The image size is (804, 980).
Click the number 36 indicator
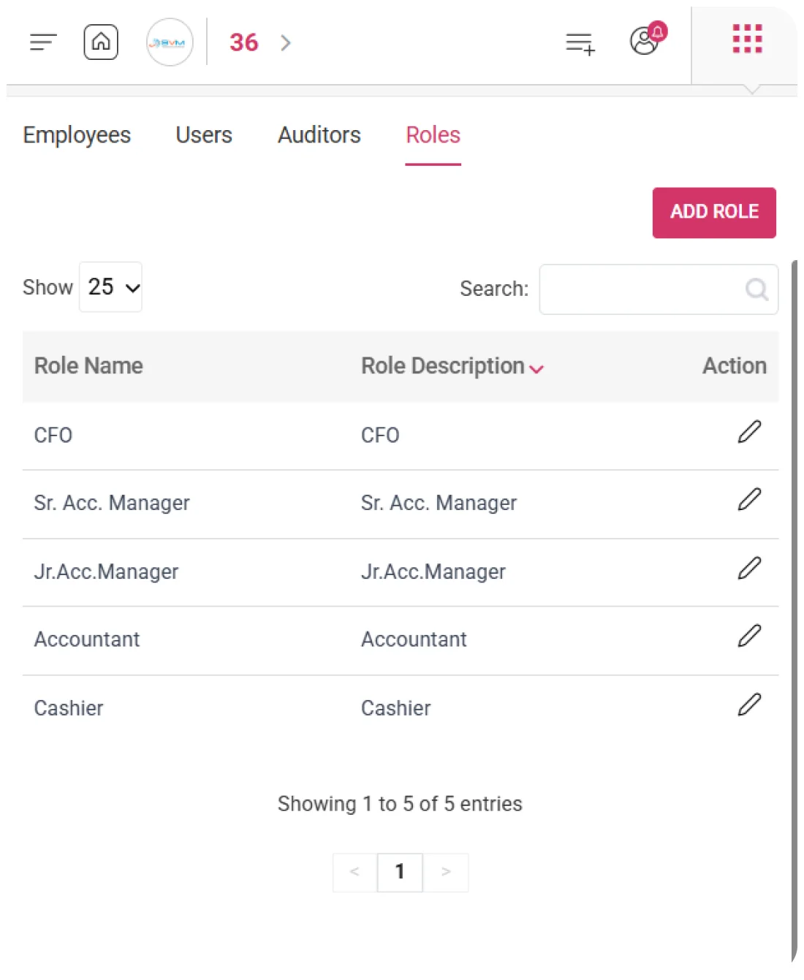[243, 42]
